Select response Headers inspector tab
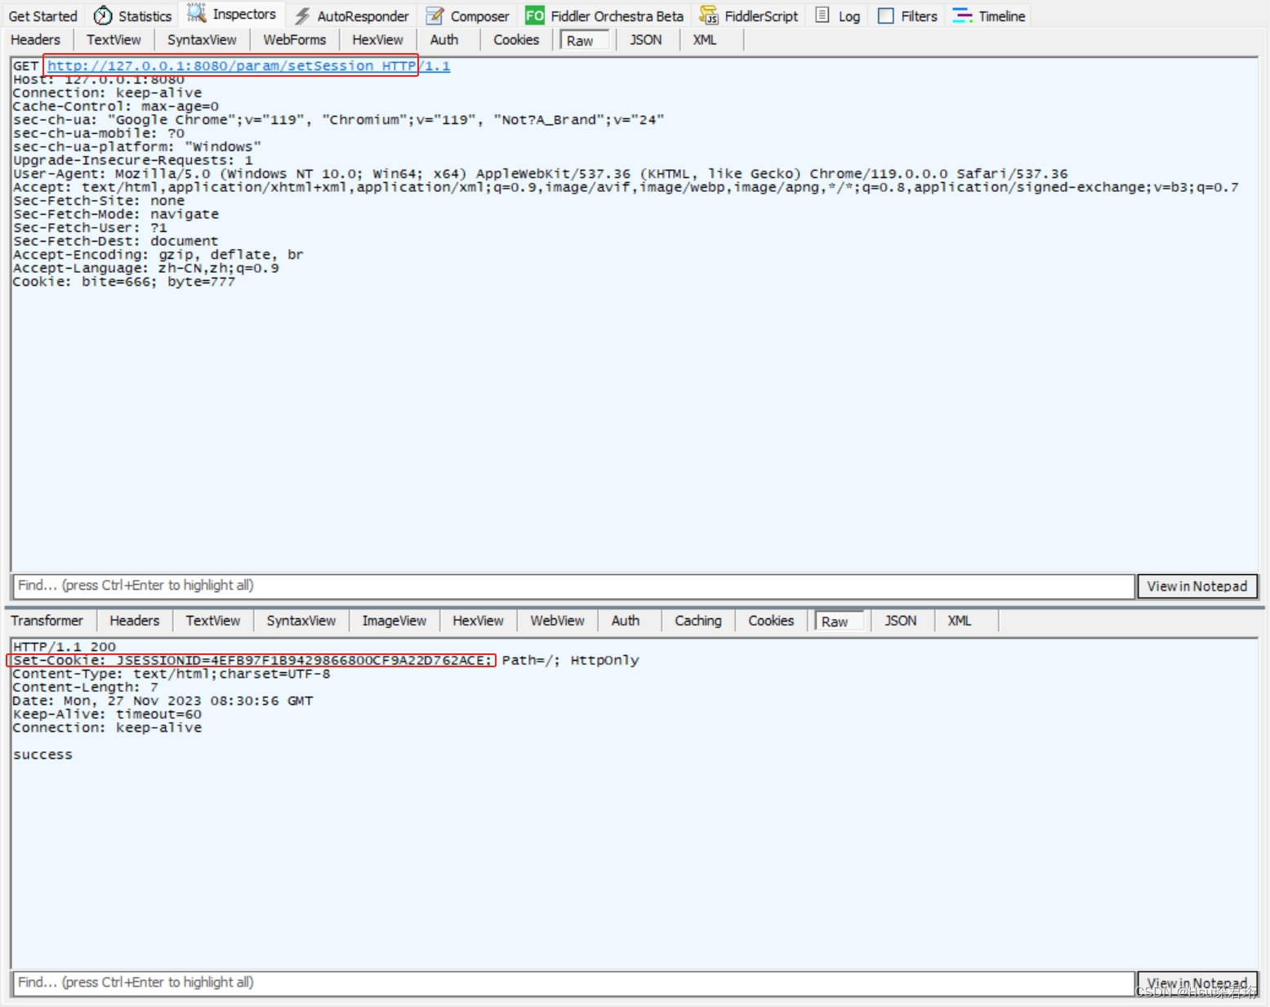This screenshot has height=1007, width=1270. pyautogui.click(x=135, y=621)
